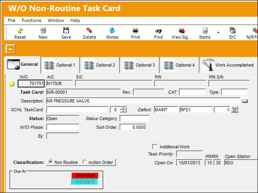Click the Status Category field
The width and height of the screenshot is (258, 193).
click(x=135, y=118)
